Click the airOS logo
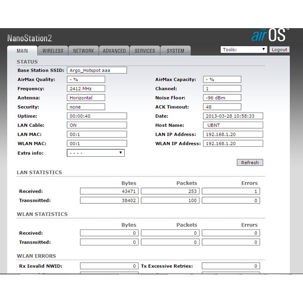This screenshot has height=303, width=303. click(x=270, y=35)
